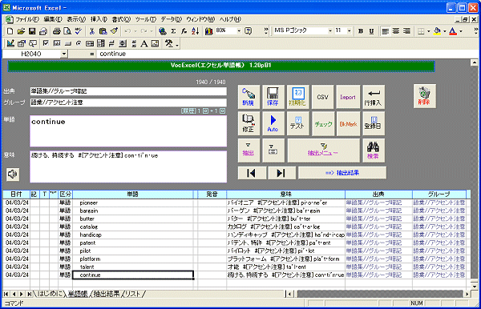Click the Chart Wizard icon
481x309 pixels.
pos(209,31)
